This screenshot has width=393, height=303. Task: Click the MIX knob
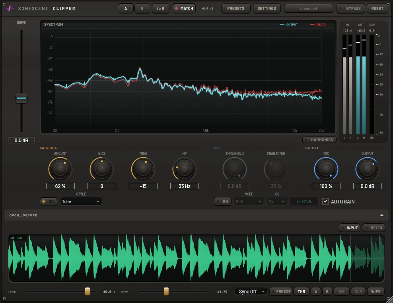326,169
